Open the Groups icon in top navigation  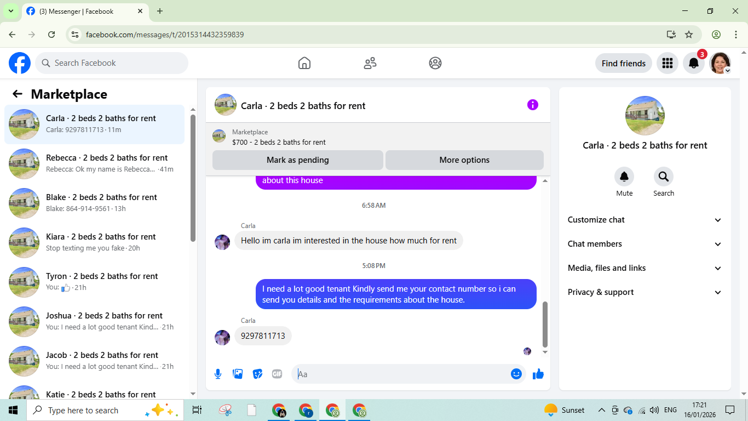pos(435,63)
